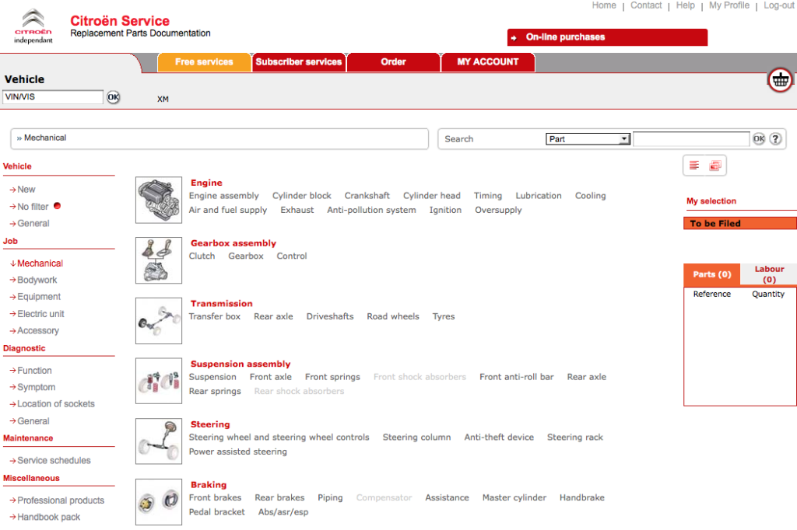Open the Driveshafts link
The width and height of the screenshot is (797, 530).
[330, 317]
